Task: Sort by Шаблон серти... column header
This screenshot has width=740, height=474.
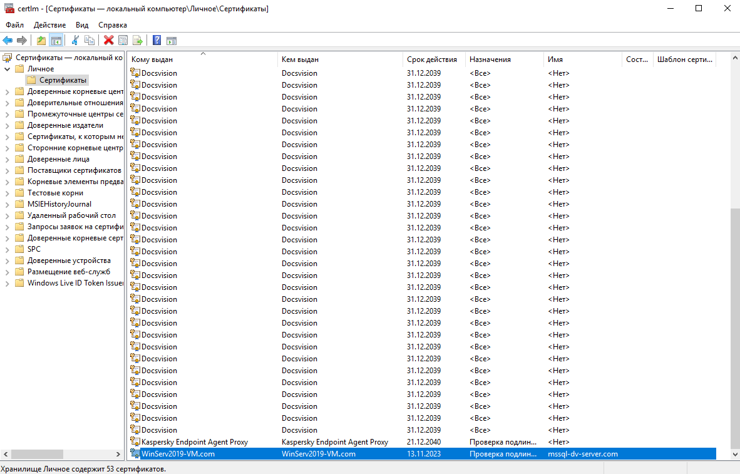Action: (685, 59)
